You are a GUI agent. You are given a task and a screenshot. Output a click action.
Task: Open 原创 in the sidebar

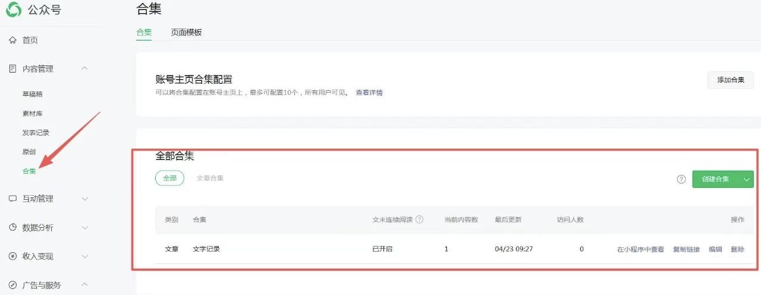coord(29,152)
